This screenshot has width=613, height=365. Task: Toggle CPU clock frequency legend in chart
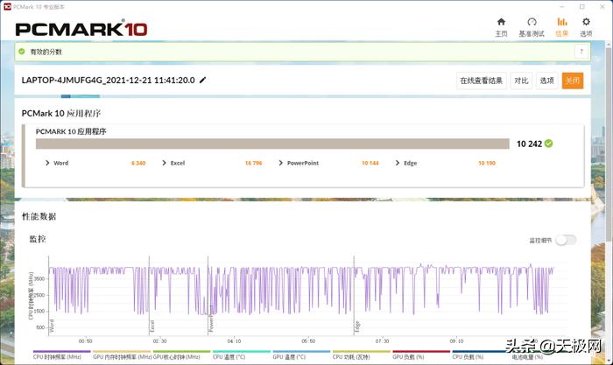58,357
